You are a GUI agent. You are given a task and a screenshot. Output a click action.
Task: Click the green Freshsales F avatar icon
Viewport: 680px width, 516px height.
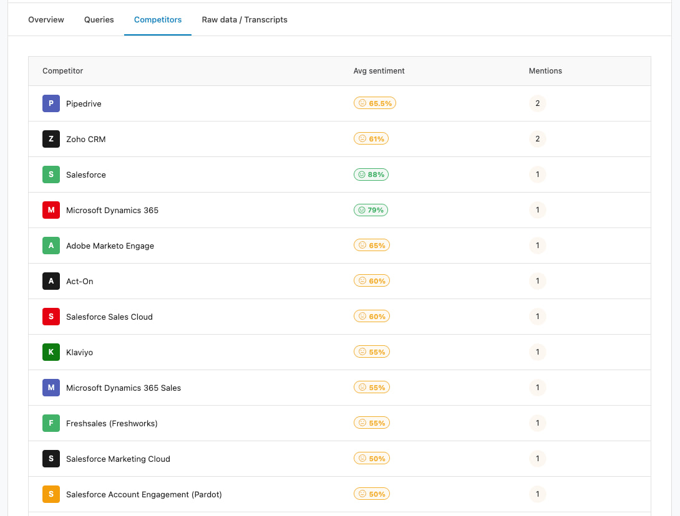click(x=51, y=423)
